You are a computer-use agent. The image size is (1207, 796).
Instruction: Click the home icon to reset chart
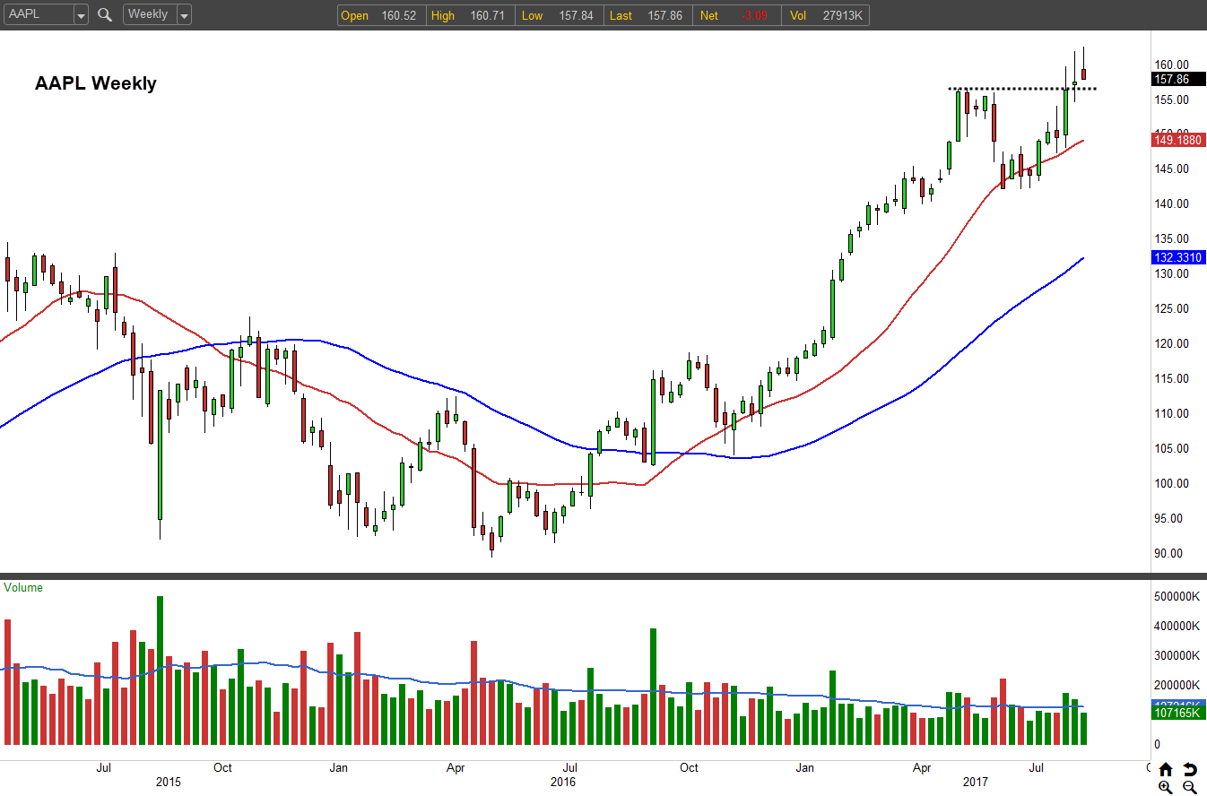(x=1165, y=769)
